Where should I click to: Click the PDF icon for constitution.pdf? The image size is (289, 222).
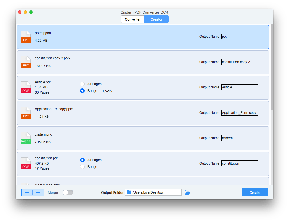(26, 163)
